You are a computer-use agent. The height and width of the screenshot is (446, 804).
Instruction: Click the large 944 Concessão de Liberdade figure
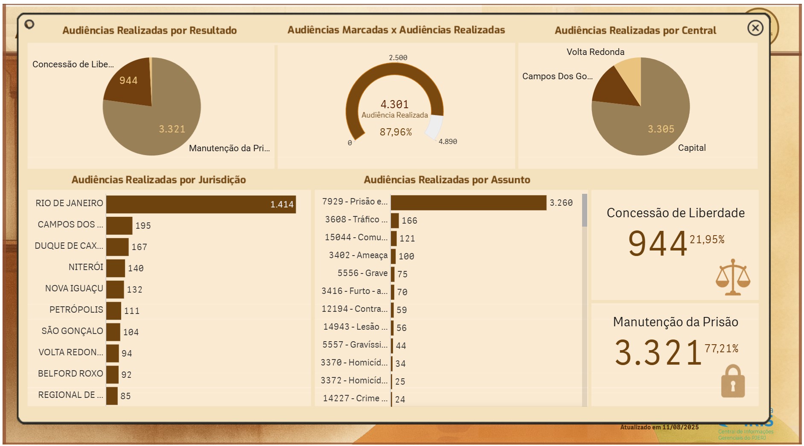tap(657, 244)
